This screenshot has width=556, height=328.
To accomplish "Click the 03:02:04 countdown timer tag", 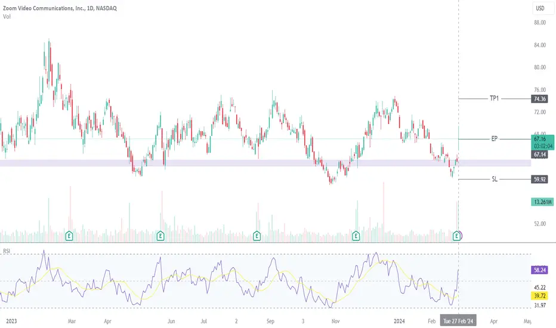I will (543, 146).
